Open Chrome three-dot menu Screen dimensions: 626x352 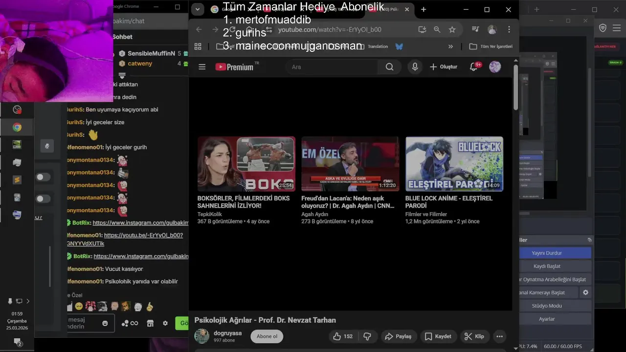point(509,29)
